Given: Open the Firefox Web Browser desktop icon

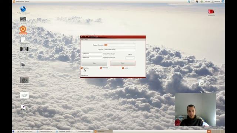Looking at the screenshot, I should (x=23, y=9).
